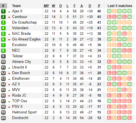
Task: Click the red down arrow beside PSV II
Action: pyautogui.click(x=9, y=107)
